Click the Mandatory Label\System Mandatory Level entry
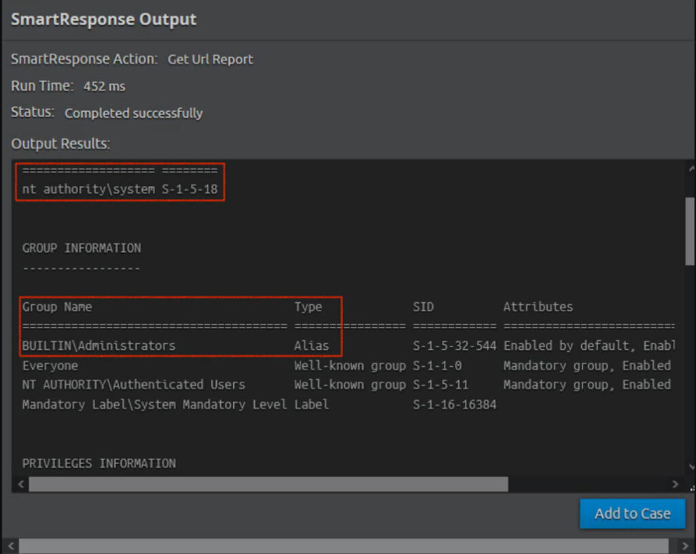 tap(154, 404)
